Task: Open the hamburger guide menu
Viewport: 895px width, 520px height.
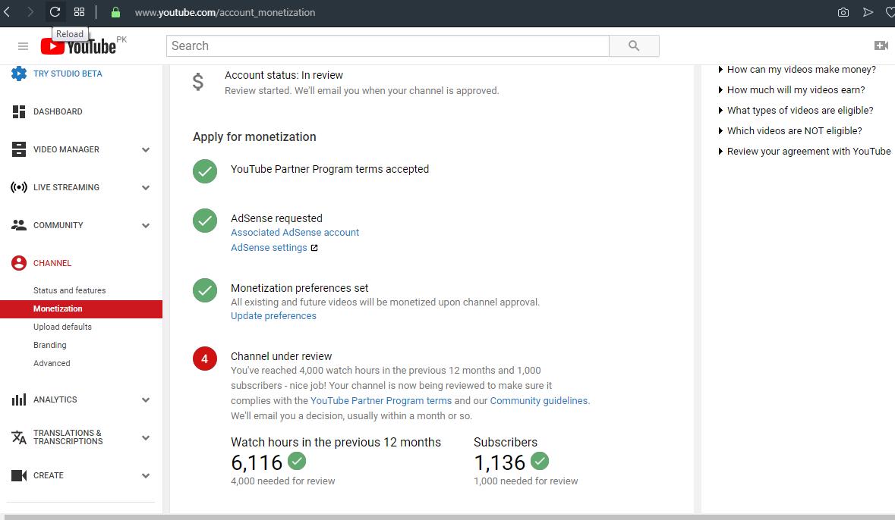Action: click(23, 46)
